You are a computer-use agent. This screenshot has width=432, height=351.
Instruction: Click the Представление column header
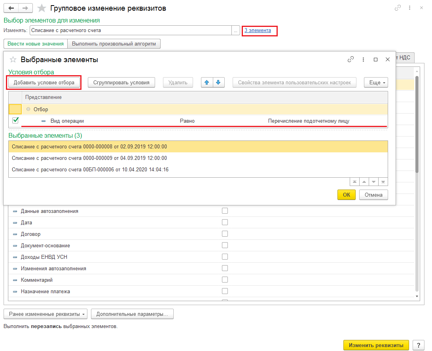coord(205,97)
